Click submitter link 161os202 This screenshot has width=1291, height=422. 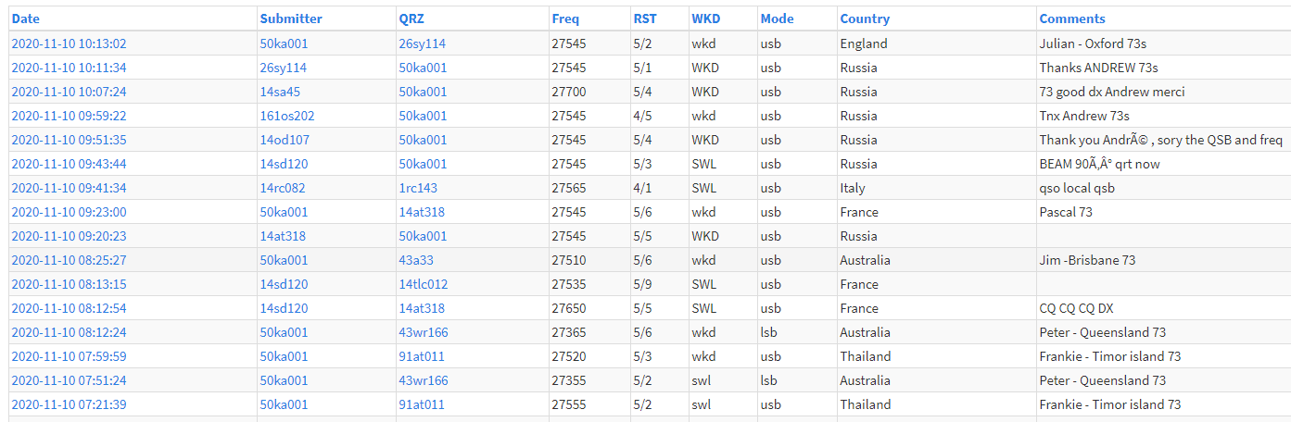point(286,116)
